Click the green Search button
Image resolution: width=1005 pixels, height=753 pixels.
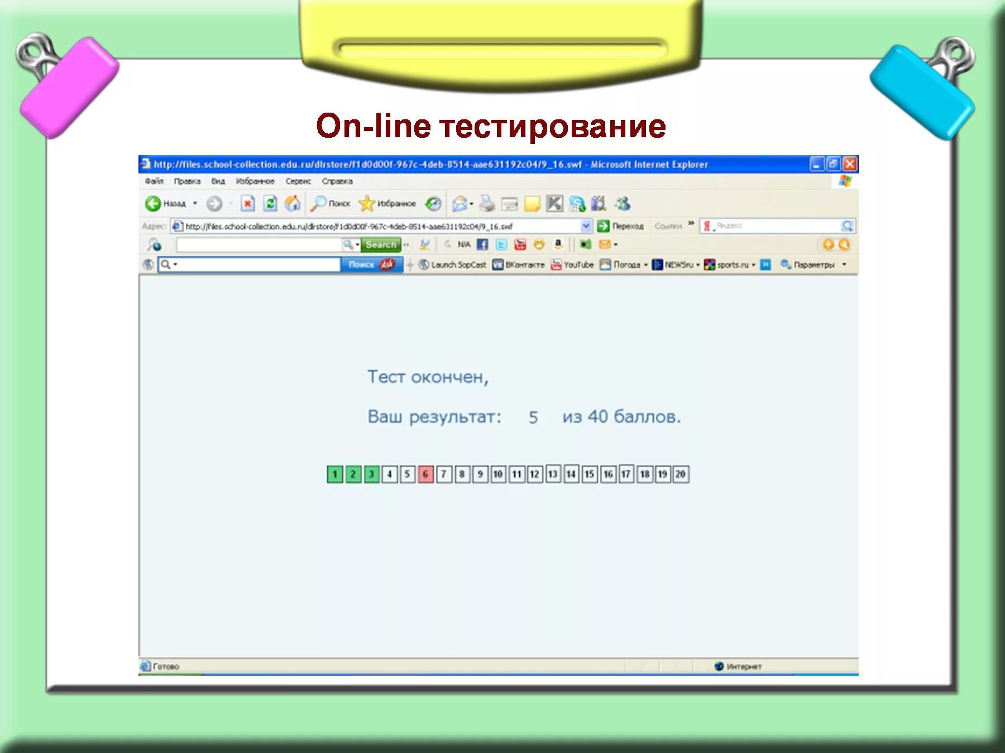(381, 244)
